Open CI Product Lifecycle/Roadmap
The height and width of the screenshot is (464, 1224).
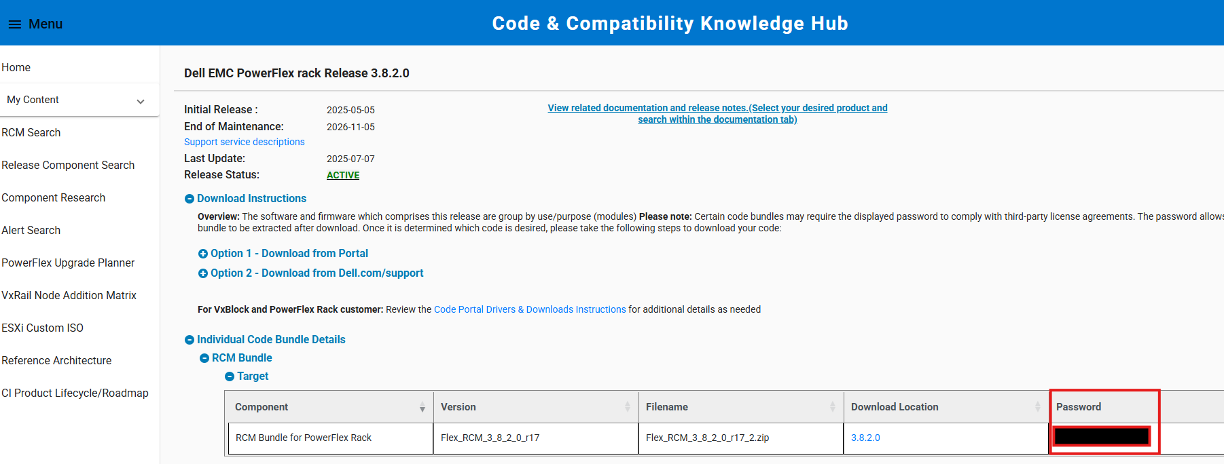[x=75, y=393]
